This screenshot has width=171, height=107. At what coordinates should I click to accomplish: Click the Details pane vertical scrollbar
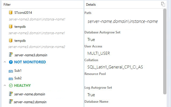click(x=165, y=51)
